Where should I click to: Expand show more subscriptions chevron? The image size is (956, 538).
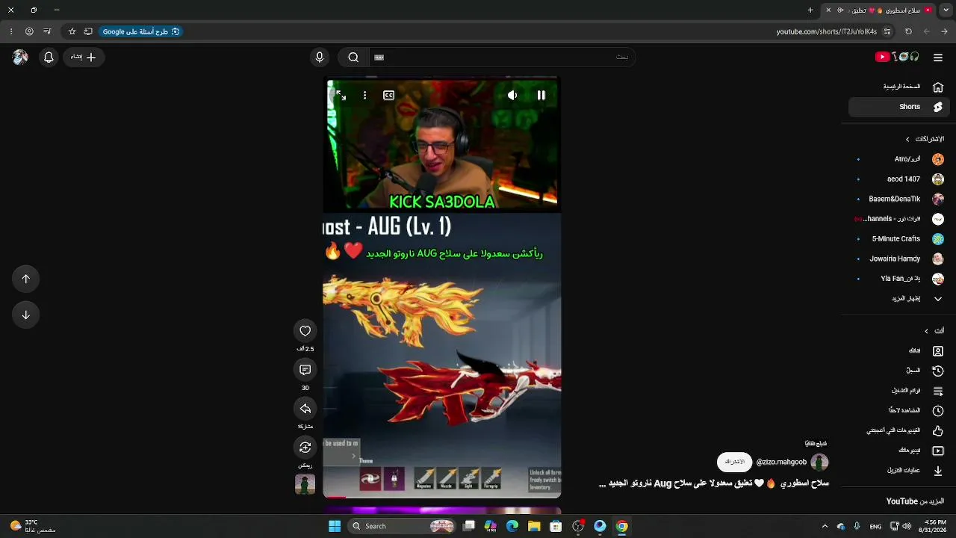coord(938,299)
